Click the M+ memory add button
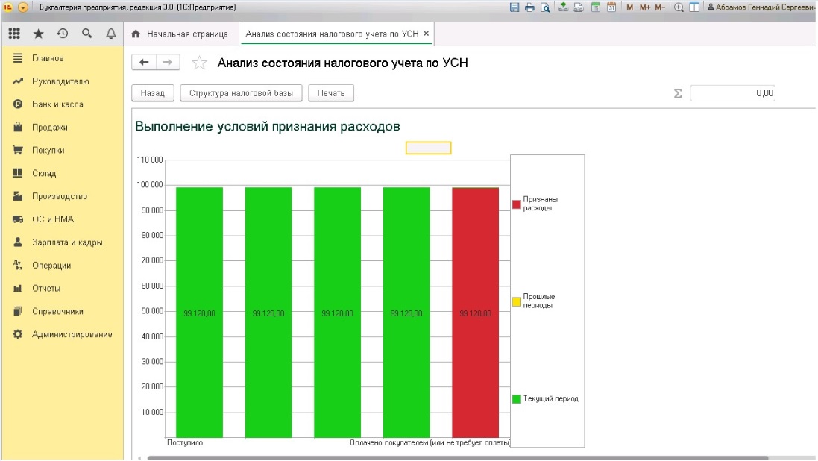The width and height of the screenshot is (818, 461). coord(645,7)
